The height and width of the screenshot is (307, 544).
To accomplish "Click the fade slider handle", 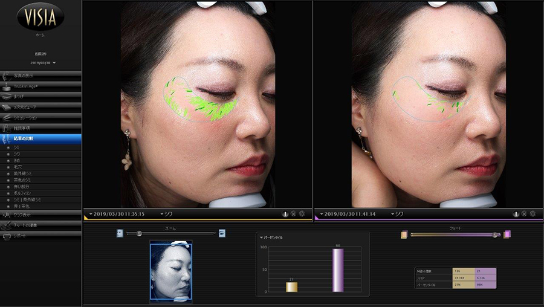I will pos(496,234).
